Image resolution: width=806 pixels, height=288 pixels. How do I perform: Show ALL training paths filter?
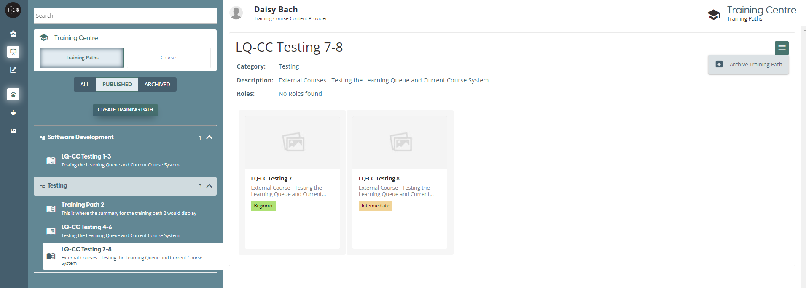85,85
